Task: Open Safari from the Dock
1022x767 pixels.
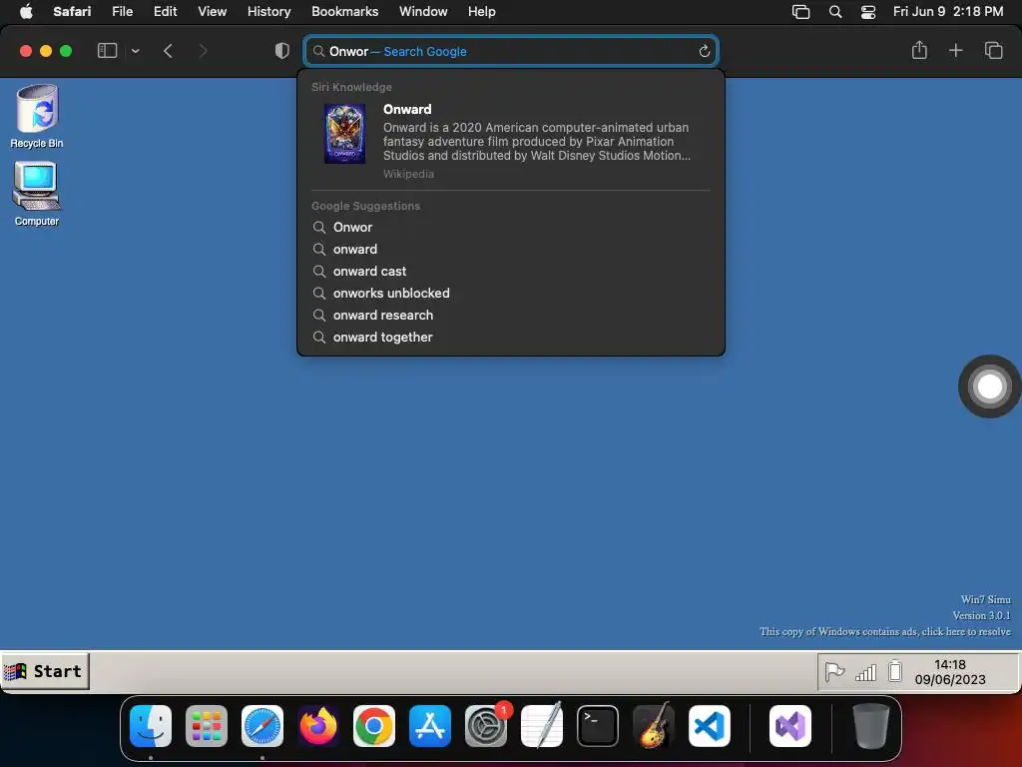Action: click(262, 726)
